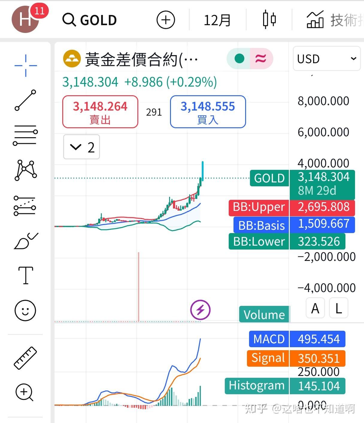Enable auto scale with the A button
364x423 pixels.
(x=315, y=308)
